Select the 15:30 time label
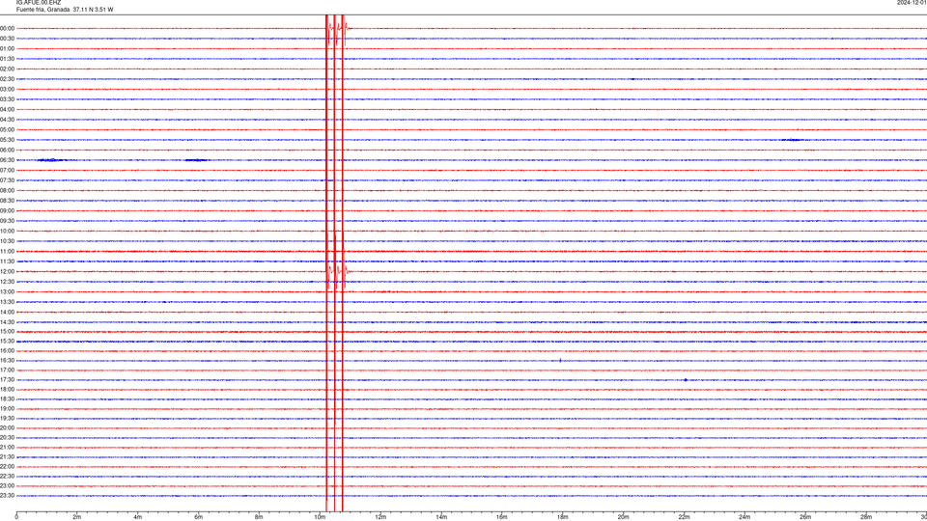Screen dimensions: 927x521 point(7,342)
